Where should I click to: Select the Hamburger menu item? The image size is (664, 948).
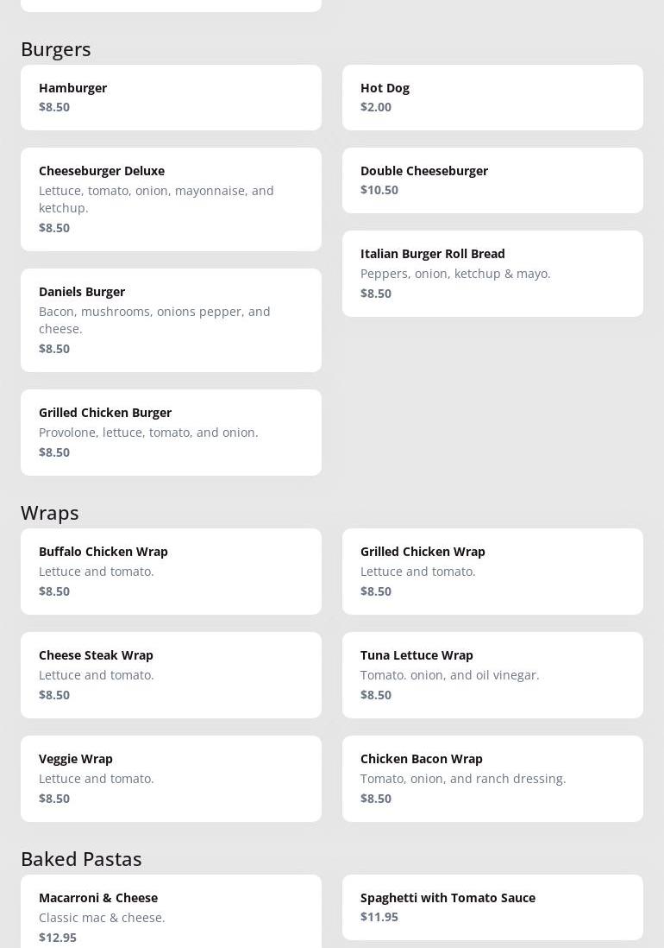coord(171,98)
